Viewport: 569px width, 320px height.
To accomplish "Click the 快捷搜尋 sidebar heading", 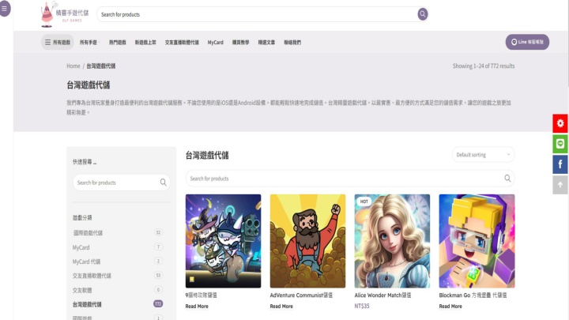I will (85, 162).
